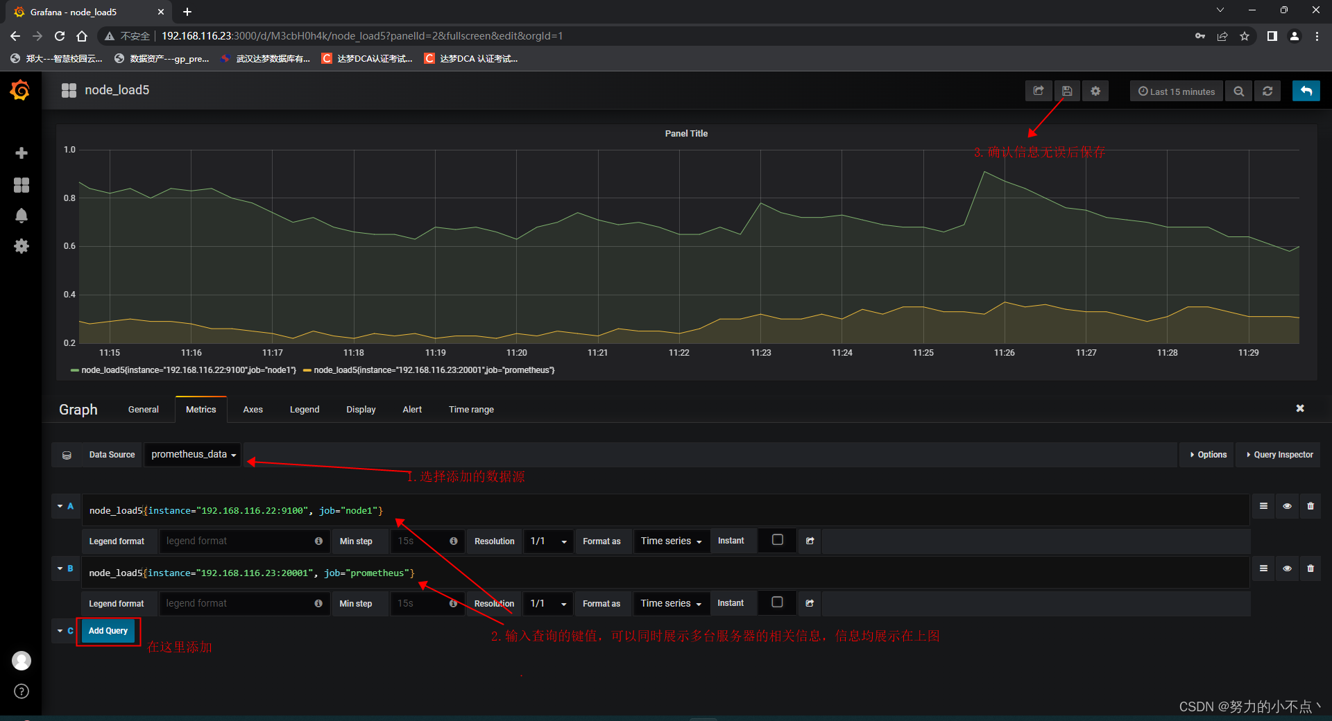Open the Resolution 1/1 dropdown for query A
The width and height of the screenshot is (1332, 721).
click(547, 541)
